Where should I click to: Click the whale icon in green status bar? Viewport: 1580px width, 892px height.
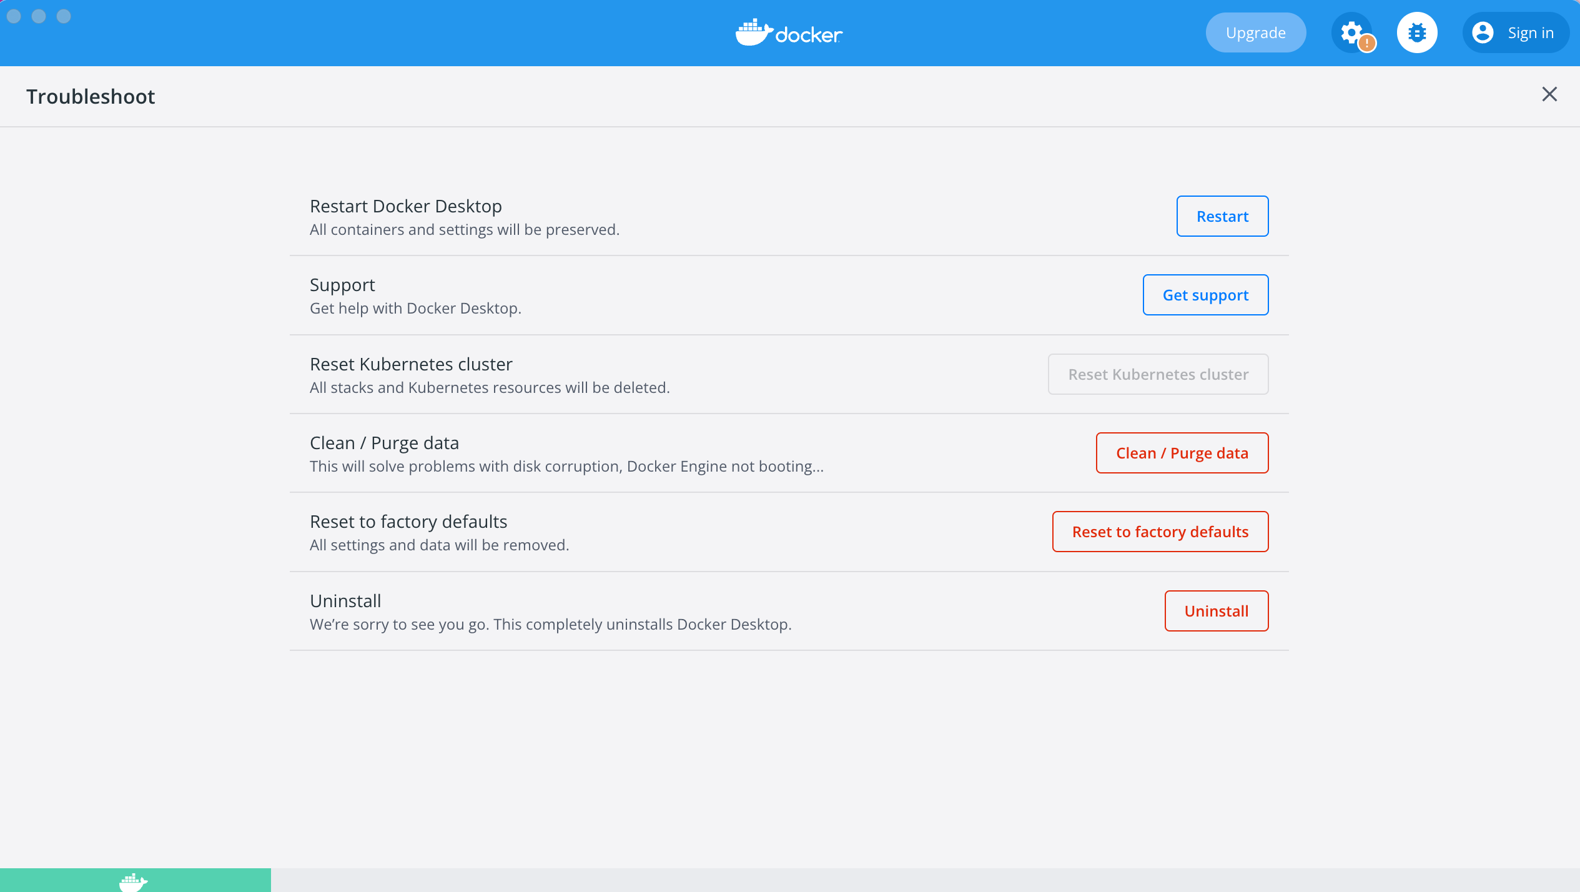pyautogui.click(x=133, y=881)
